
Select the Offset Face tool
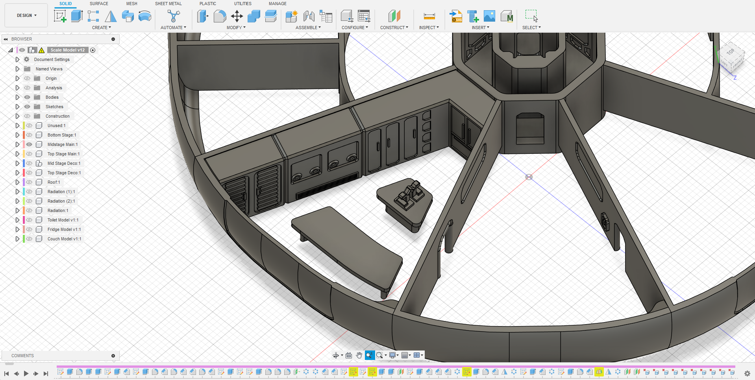pos(271,16)
